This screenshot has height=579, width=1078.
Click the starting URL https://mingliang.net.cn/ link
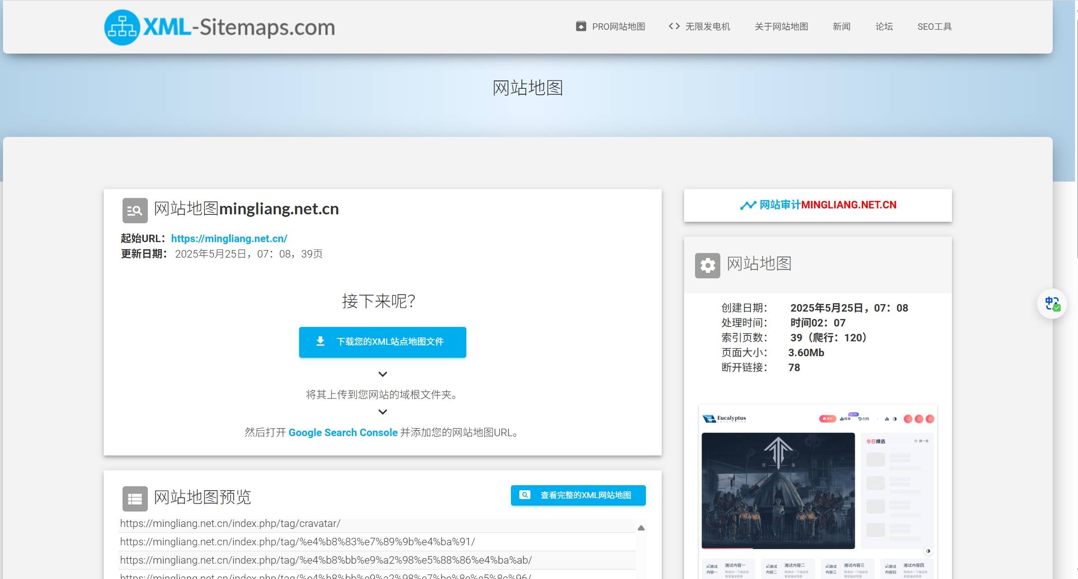pyautogui.click(x=229, y=239)
